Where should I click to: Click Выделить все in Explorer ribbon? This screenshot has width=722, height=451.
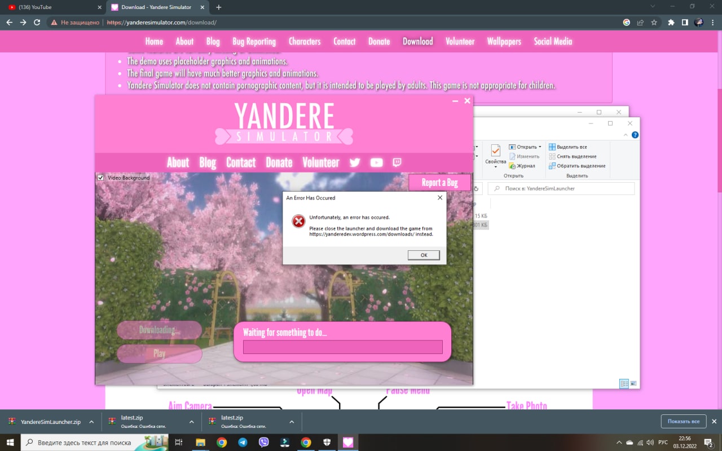click(x=568, y=147)
